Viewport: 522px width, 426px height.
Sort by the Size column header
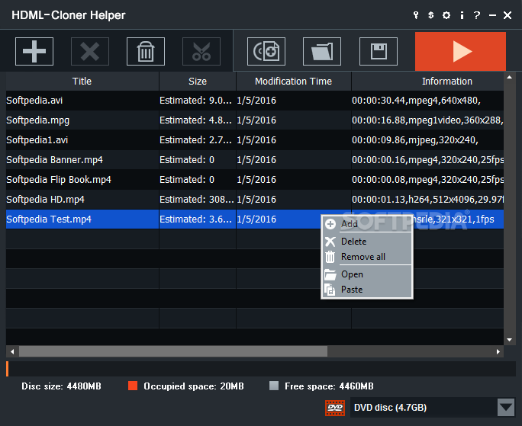(198, 81)
